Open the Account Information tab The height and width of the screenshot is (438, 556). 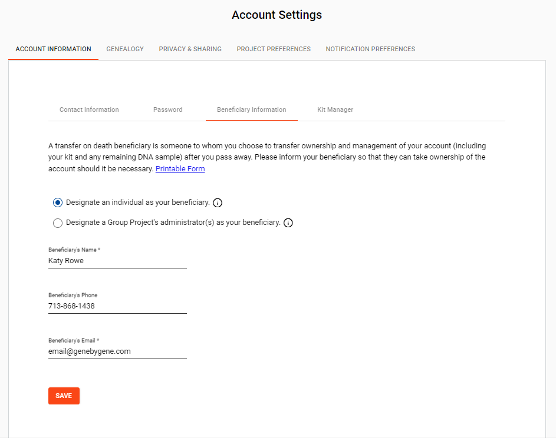[53, 49]
